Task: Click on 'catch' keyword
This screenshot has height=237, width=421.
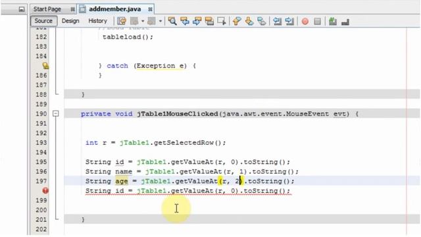Action: point(117,66)
